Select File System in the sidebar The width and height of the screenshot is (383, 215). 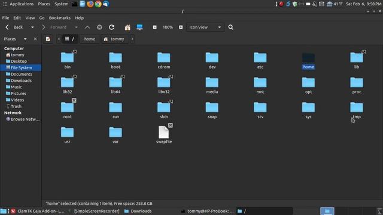click(x=21, y=67)
